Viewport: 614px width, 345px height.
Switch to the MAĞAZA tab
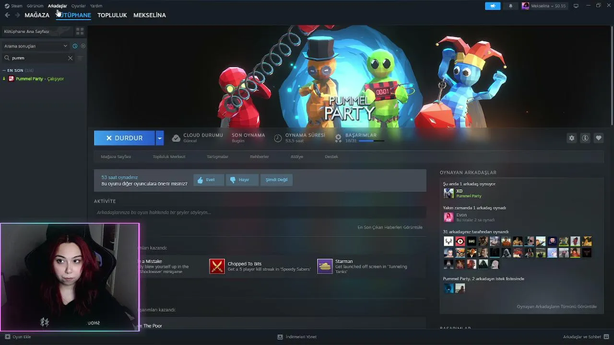pos(37,15)
